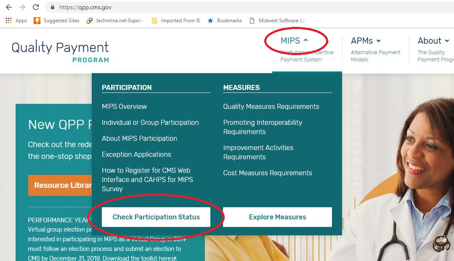Click the orange Resource Library button

(60, 185)
